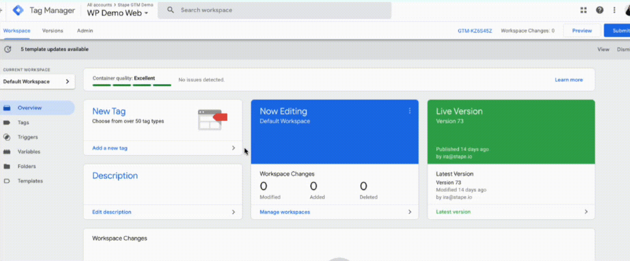Click the Latest version arrow chevron
The image size is (630, 261).
[x=586, y=212]
